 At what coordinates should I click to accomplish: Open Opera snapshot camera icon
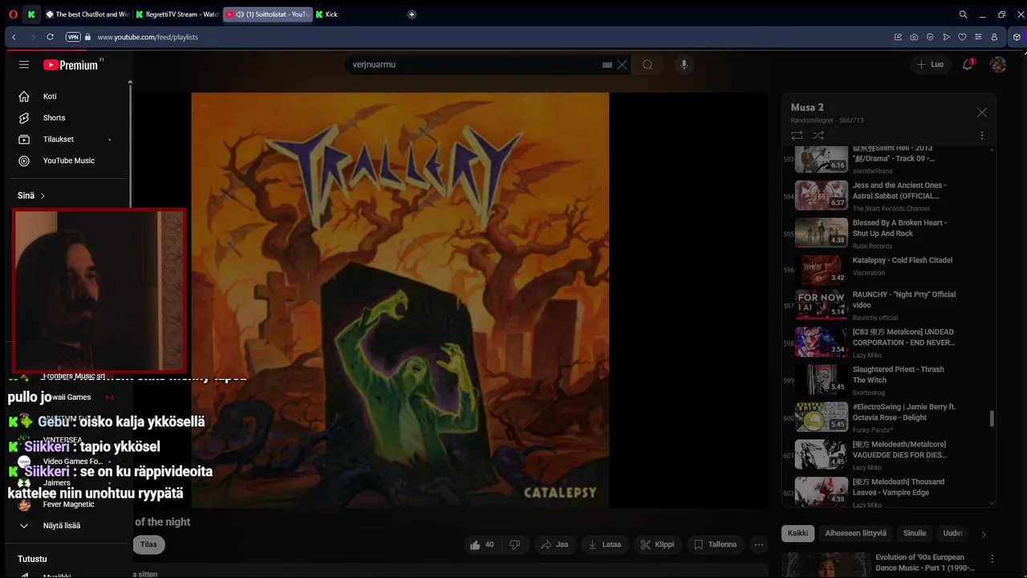point(914,37)
